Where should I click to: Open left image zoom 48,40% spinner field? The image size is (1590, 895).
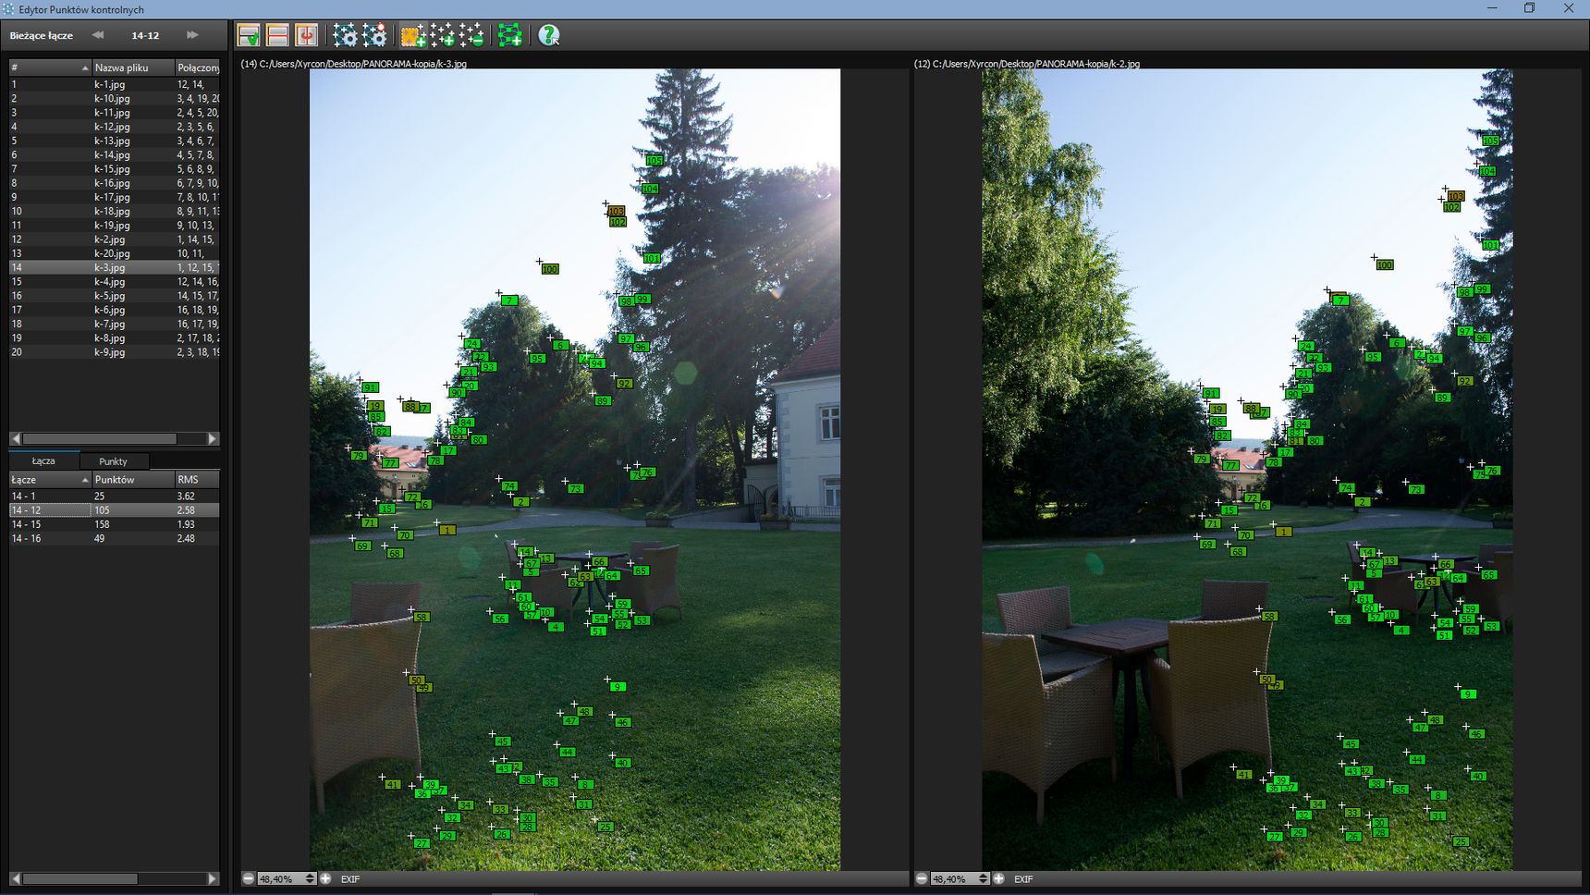click(x=287, y=878)
